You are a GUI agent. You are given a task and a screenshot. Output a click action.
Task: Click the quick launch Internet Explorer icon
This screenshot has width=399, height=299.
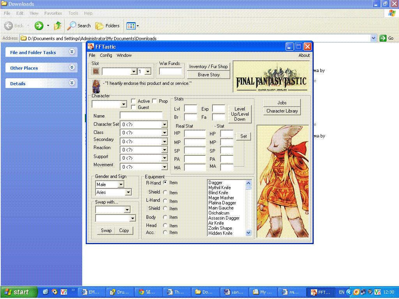point(46,292)
